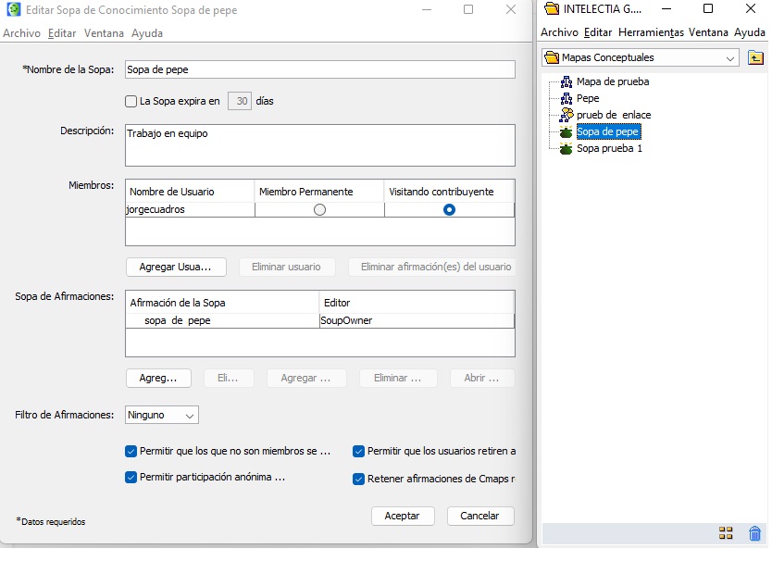Click the Pepe concept map icon
Viewport: 772px width, 561px height.
click(567, 98)
